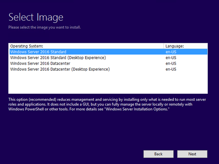Image resolution: width=219 pixels, height=164 pixels.
Task: Click en-US beside Windows Server 2016 Datacenter
Action: 171,63
